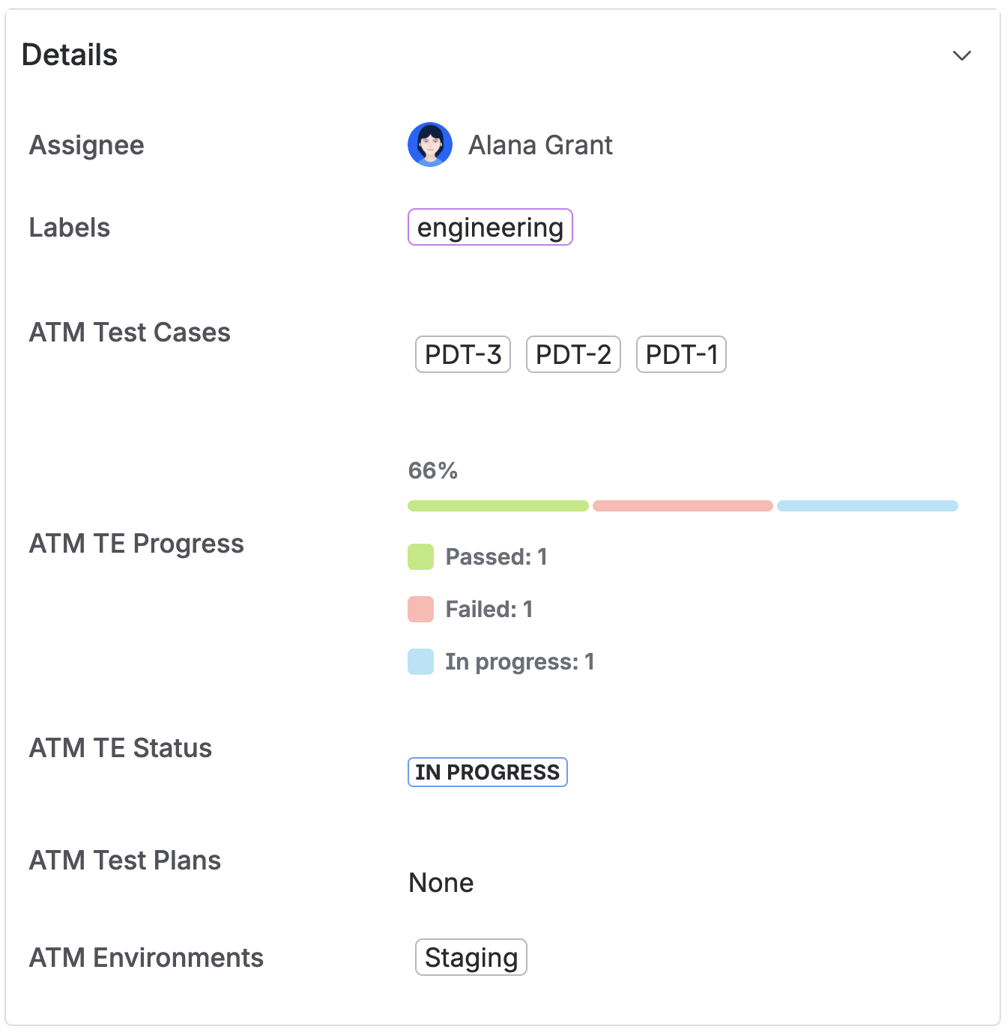
Task: Click the green passed progress segment
Action: (x=498, y=506)
